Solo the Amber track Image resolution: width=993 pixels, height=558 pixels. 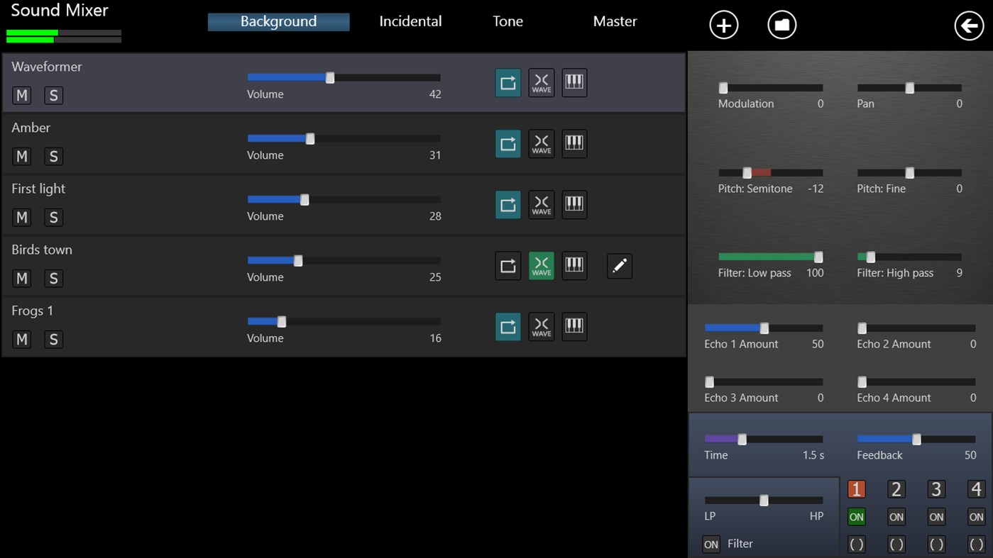(x=53, y=156)
